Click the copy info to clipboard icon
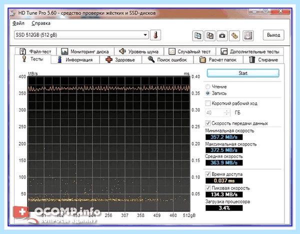Image resolution: width=300 pixels, height=234 pixels. (197, 35)
